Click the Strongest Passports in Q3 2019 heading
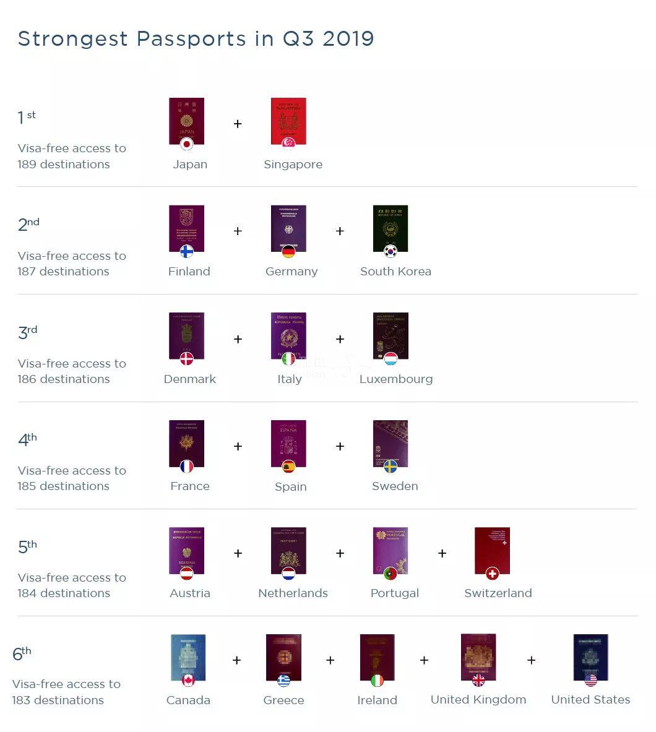 (x=196, y=38)
